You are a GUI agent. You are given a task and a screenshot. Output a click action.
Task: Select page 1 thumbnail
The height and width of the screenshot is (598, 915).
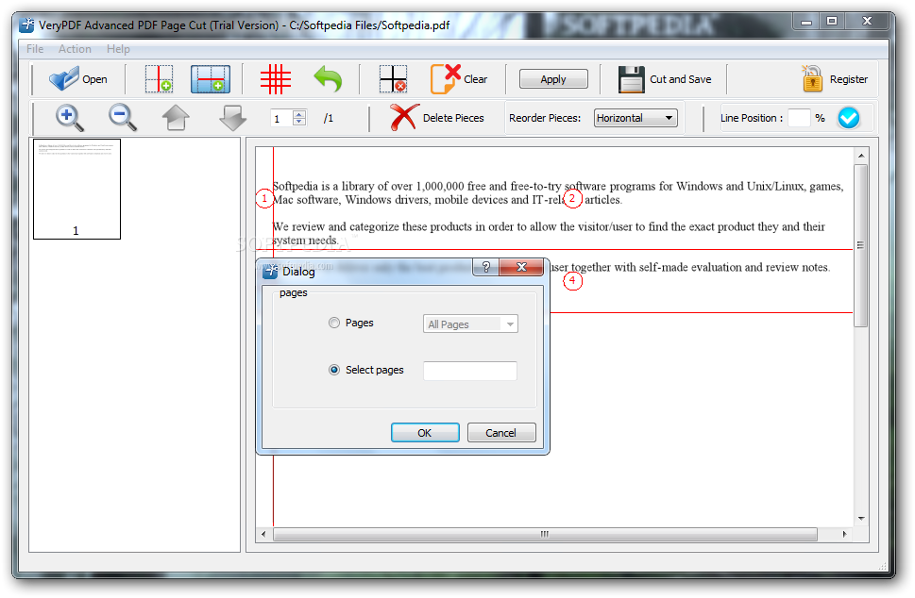(77, 189)
